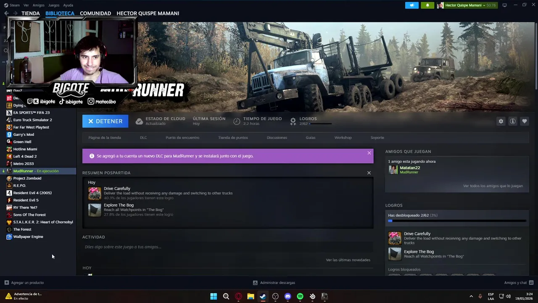
Task: Open Opera browser from taskbar
Action: pos(238,296)
